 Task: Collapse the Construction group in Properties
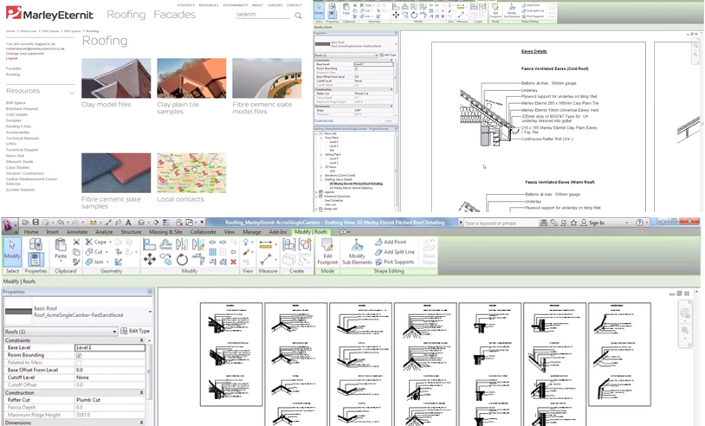[142, 393]
